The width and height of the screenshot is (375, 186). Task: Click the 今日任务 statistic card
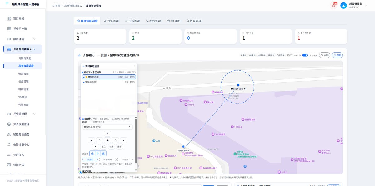tap(266, 36)
